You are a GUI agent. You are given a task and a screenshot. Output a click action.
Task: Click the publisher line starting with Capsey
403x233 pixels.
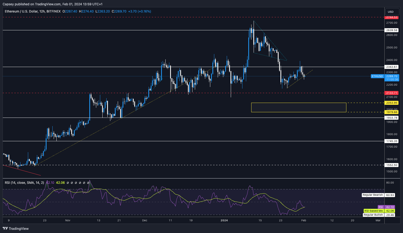[52, 4]
